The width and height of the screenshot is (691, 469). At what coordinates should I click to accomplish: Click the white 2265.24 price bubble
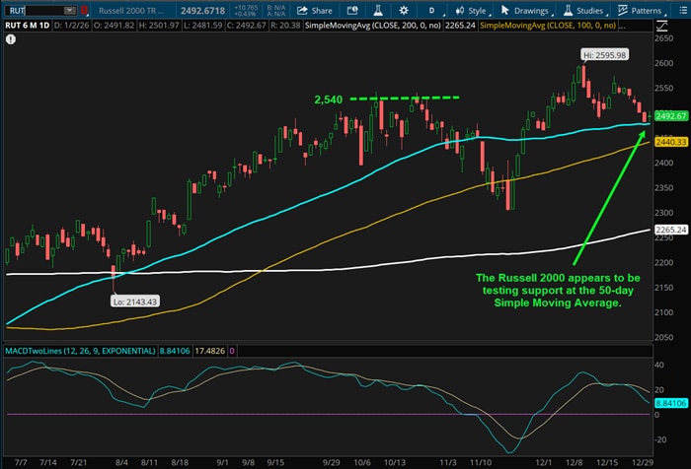tap(670, 230)
